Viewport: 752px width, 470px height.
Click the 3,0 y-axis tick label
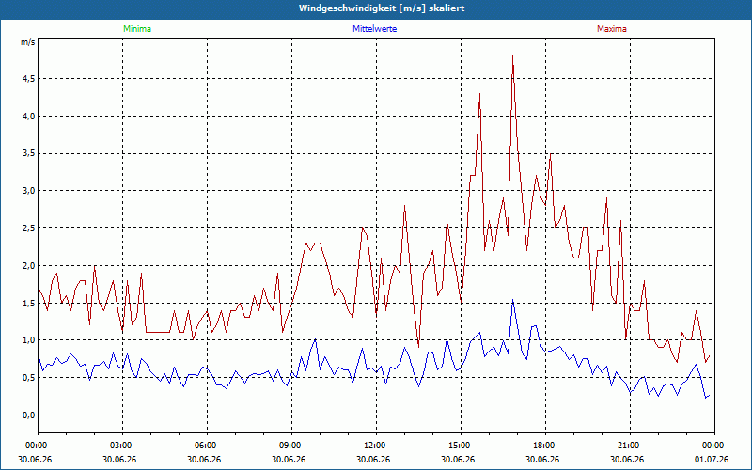(x=29, y=191)
